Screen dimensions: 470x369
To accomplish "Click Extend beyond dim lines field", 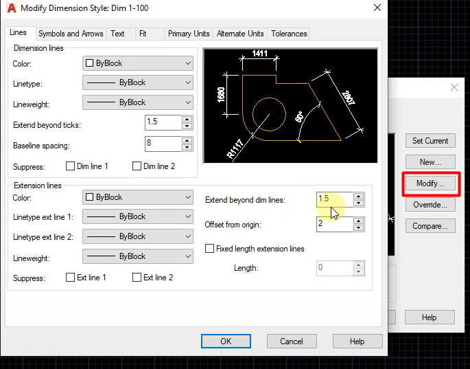I will (335, 199).
